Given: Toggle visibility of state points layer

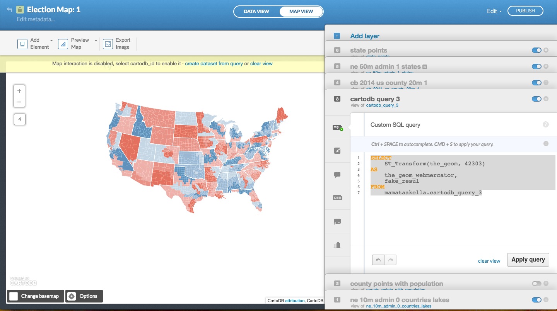Looking at the screenshot, I should [536, 50].
